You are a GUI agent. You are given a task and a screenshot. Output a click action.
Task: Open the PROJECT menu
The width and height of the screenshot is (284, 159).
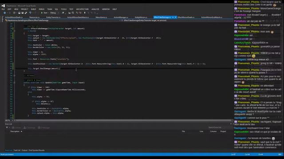[x=25, y=9]
